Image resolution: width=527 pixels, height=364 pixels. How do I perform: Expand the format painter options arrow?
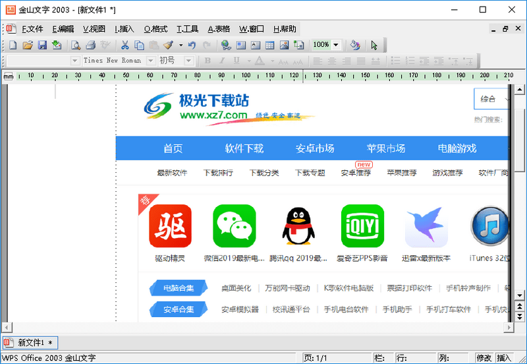point(180,45)
